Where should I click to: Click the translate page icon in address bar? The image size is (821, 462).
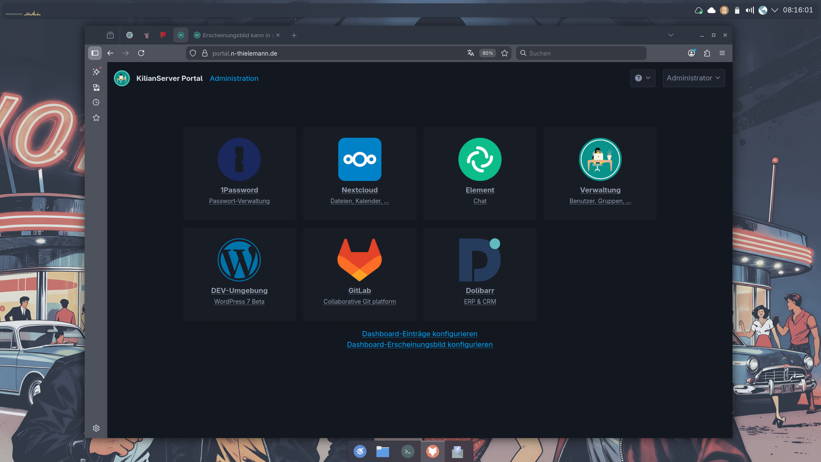point(471,53)
